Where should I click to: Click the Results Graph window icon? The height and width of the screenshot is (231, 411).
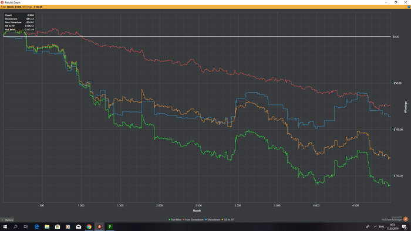tap(2, 2)
